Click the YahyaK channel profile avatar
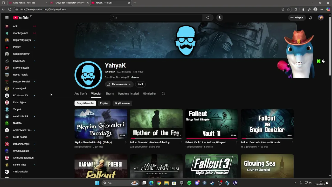The image size is (332, 187). click(x=88, y=75)
